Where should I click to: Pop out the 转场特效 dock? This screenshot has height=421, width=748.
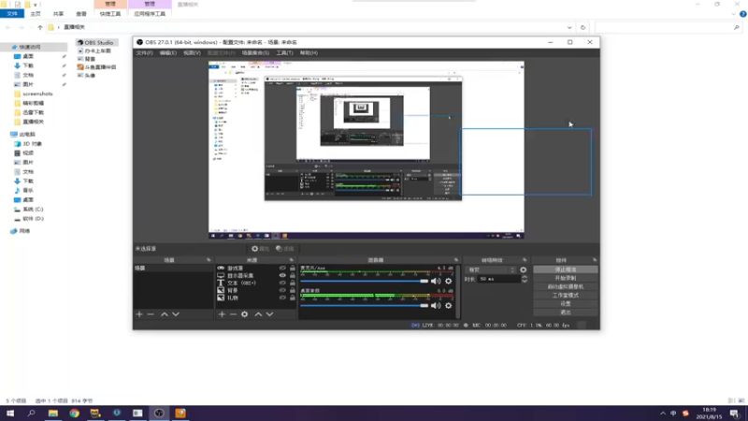(x=525, y=260)
